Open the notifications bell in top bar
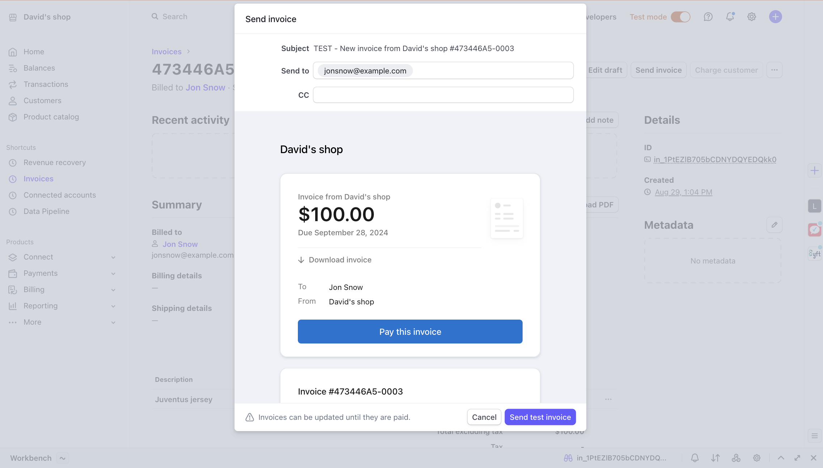Viewport: 823px width, 468px height. tap(730, 17)
